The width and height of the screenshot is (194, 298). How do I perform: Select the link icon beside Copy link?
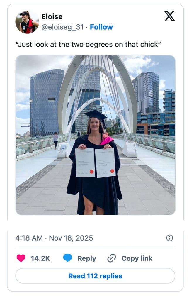111,258
